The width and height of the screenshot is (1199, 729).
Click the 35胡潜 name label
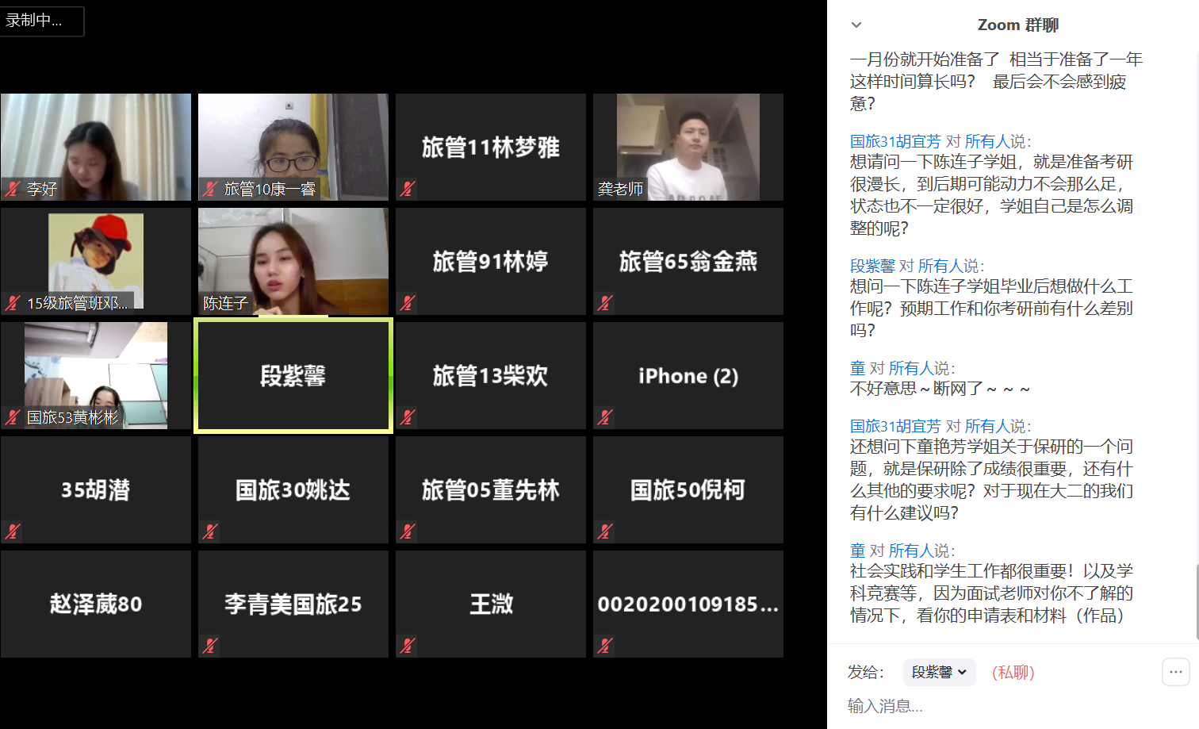click(96, 489)
